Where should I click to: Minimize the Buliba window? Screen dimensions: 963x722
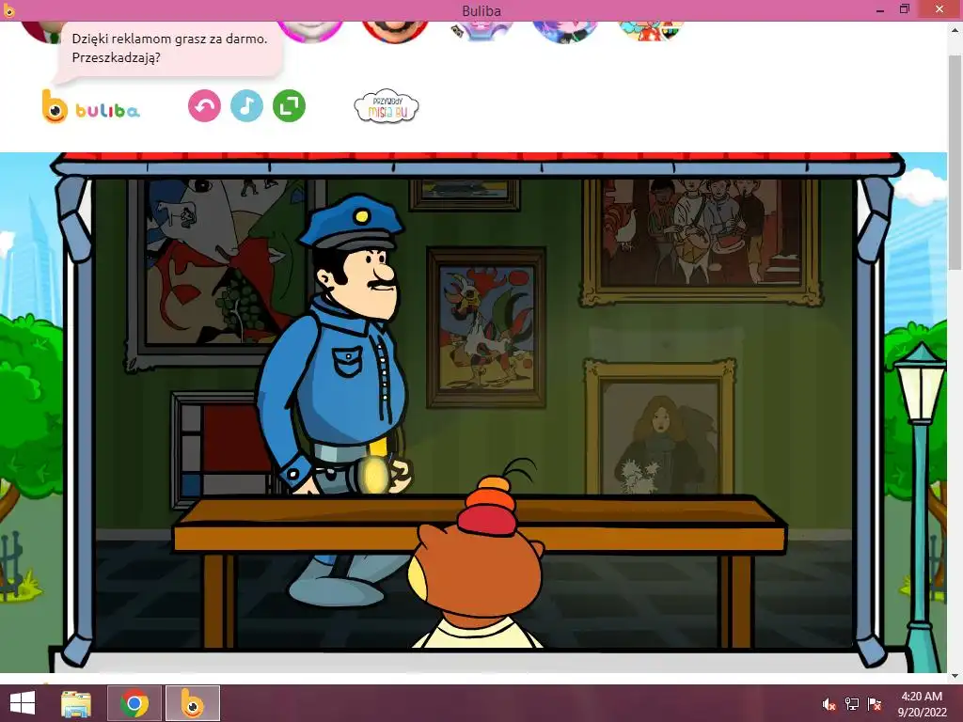click(880, 10)
